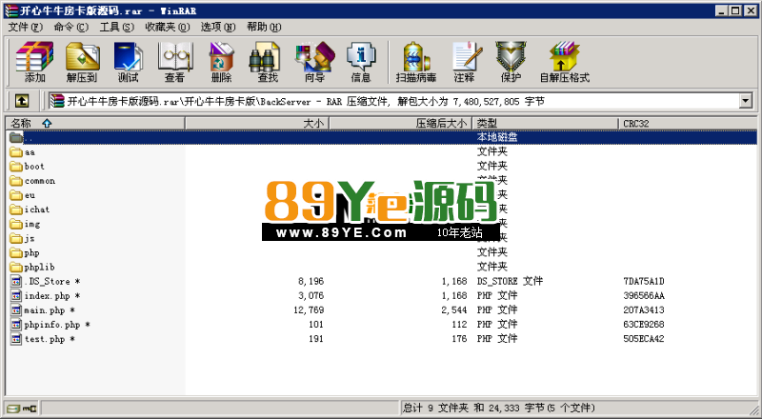
Task: Sort by Name (名称) column header
Action: point(95,124)
